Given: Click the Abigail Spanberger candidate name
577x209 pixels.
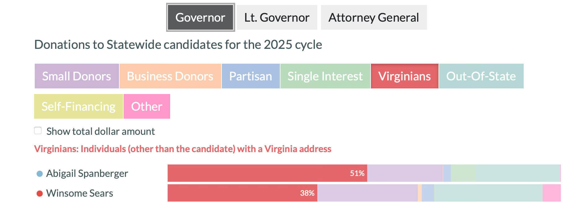Looking at the screenshot, I should pyautogui.click(x=87, y=173).
